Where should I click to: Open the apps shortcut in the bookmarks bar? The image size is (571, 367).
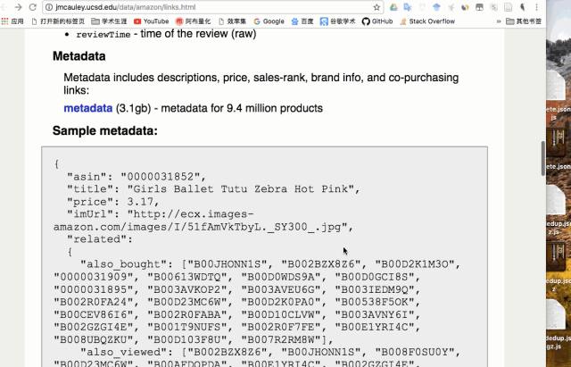[12, 21]
